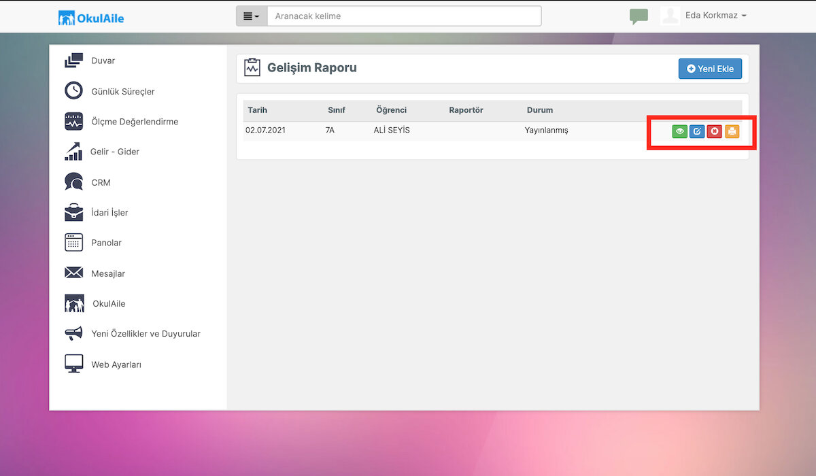
Task: Print the ALİ SEYİS report
Action: click(x=732, y=131)
